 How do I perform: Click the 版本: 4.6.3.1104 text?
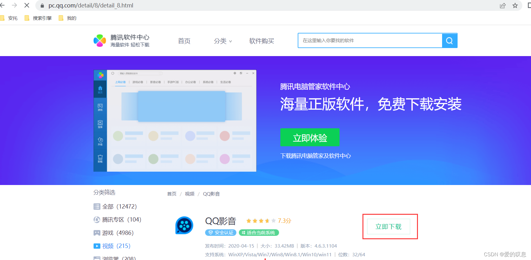[319, 246]
